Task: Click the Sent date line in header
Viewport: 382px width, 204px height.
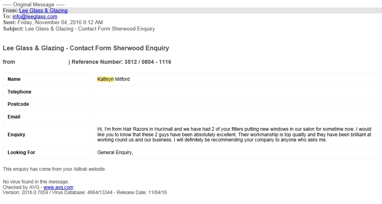Action: (x=53, y=23)
